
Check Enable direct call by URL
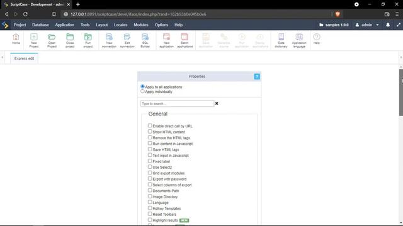click(150, 126)
